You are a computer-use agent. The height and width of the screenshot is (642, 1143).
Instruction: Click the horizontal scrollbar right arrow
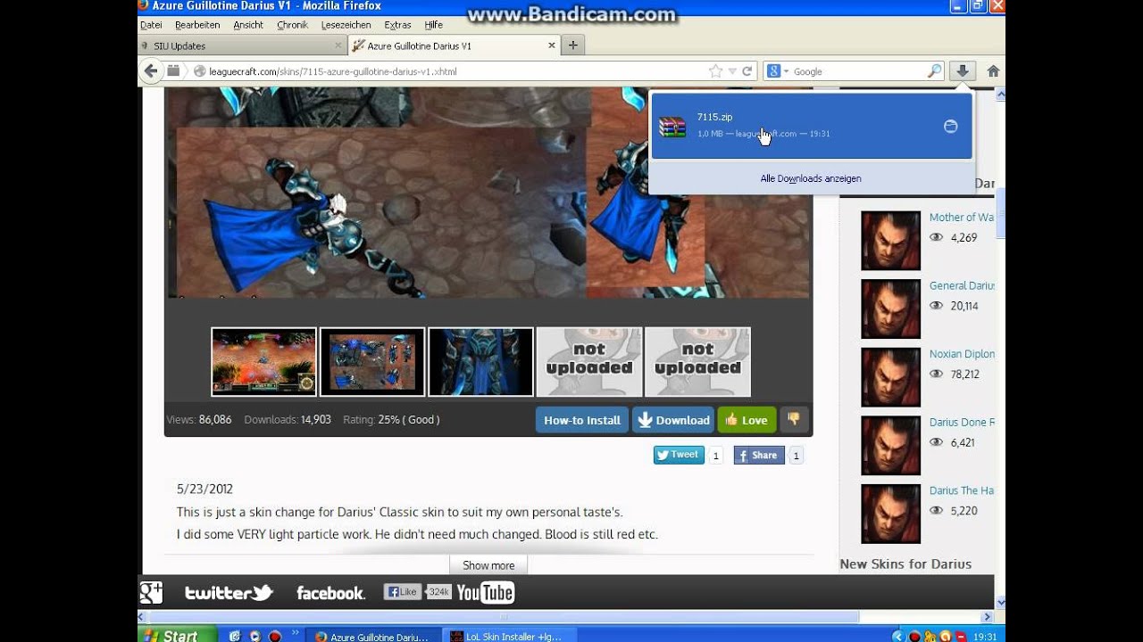coord(987,616)
